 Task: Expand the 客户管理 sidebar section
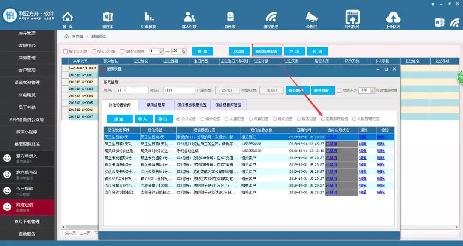(x=27, y=70)
